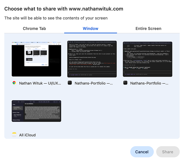Click the Terminal icon under the middle thumbnail
This screenshot has width=184, height=161.
[70, 83]
